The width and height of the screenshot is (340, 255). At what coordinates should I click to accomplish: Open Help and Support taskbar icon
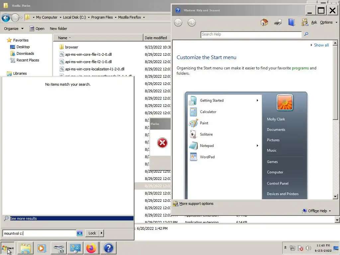click(108, 248)
